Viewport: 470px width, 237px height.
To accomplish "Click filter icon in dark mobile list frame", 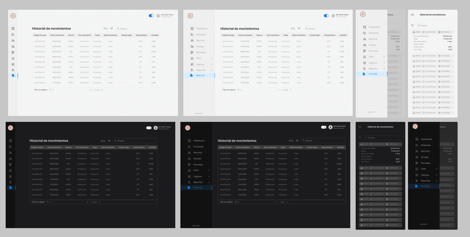I will (360, 138).
